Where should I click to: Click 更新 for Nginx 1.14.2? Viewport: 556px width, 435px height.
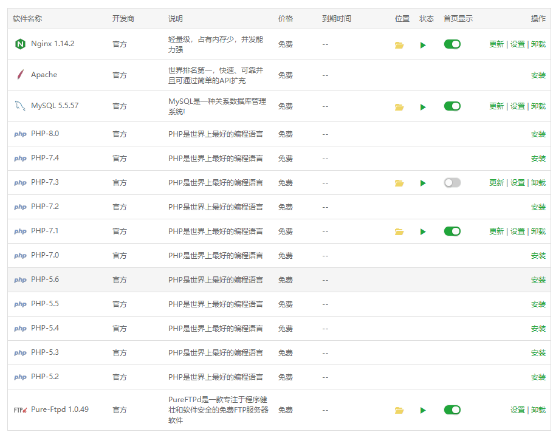[496, 44]
